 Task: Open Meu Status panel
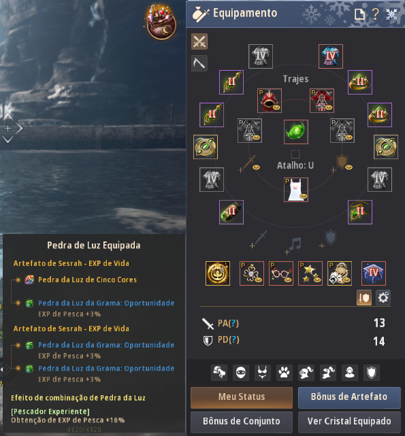coord(242,397)
